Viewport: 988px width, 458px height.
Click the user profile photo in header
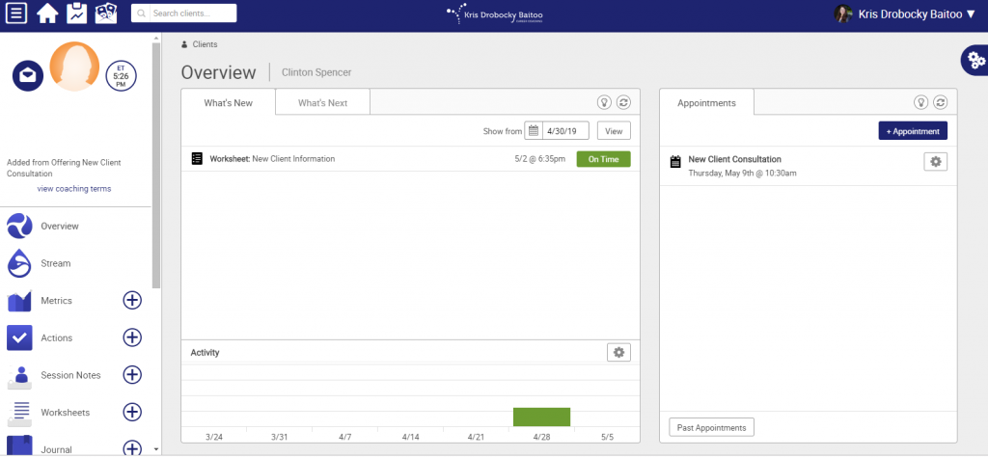tap(843, 13)
